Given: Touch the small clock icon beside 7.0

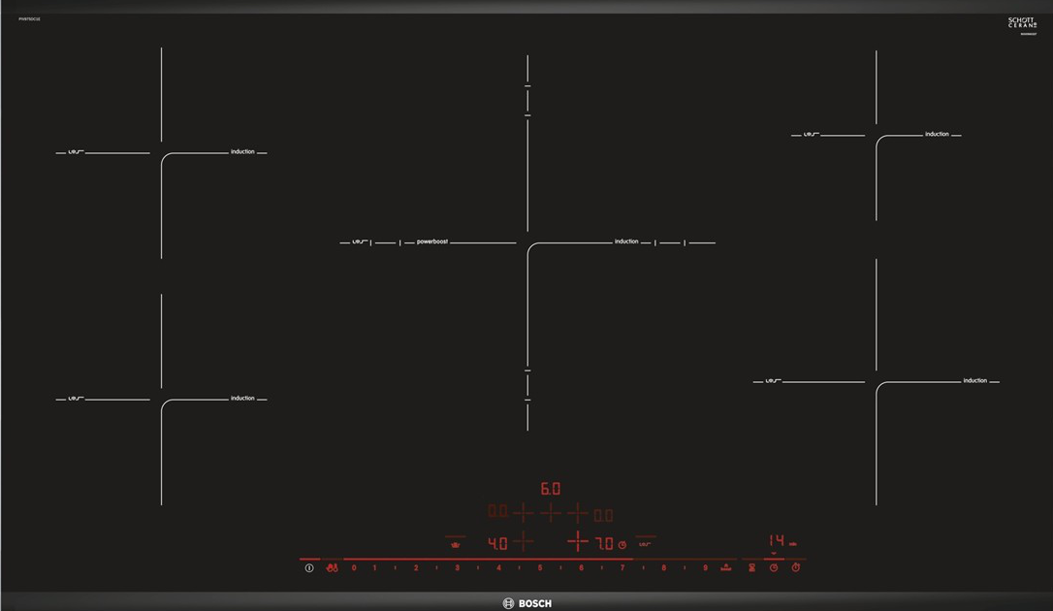Looking at the screenshot, I should [x=622, y=545].
